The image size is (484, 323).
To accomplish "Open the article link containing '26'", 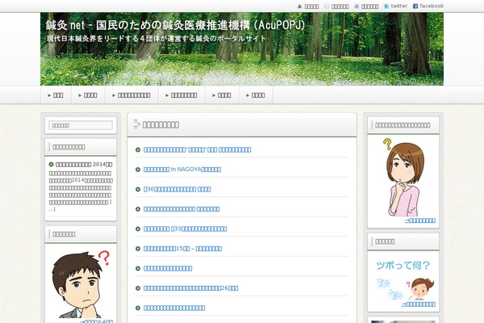I will [x=190, y=288].
